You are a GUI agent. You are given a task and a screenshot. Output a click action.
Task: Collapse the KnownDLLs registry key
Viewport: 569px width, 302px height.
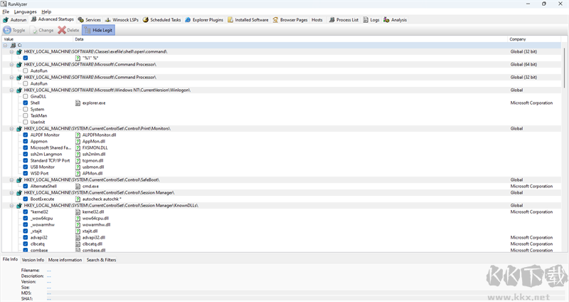(x=11, y=206)
